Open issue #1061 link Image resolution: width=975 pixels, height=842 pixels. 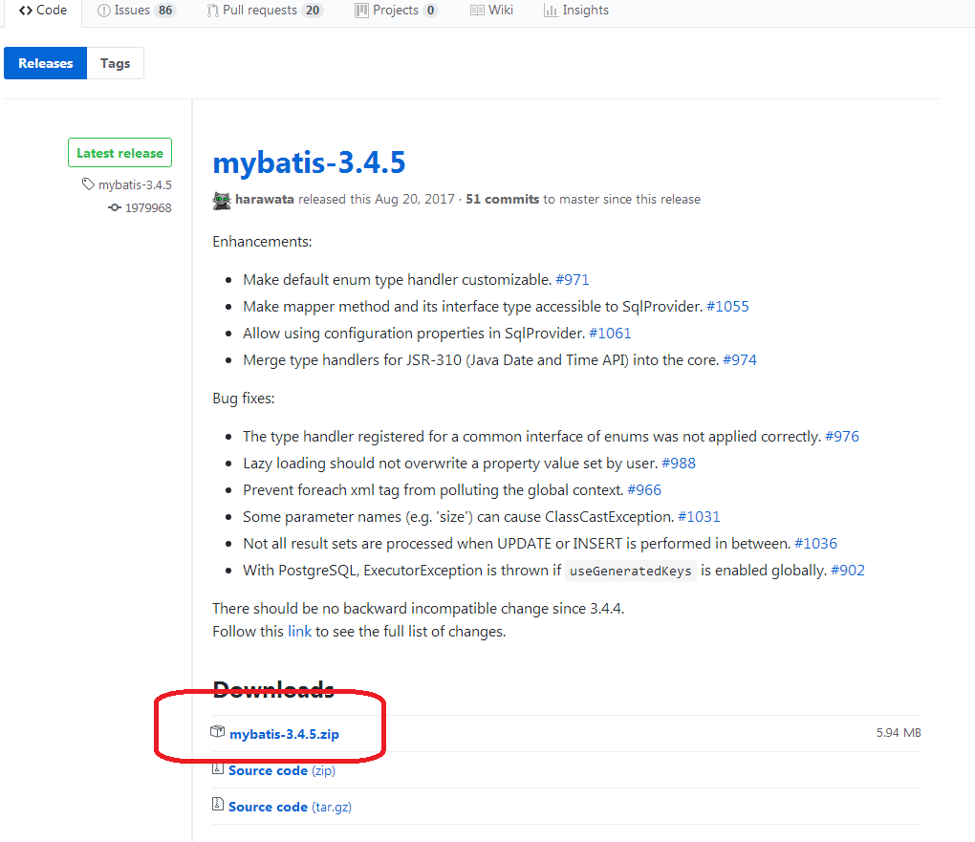pos(610,334)
